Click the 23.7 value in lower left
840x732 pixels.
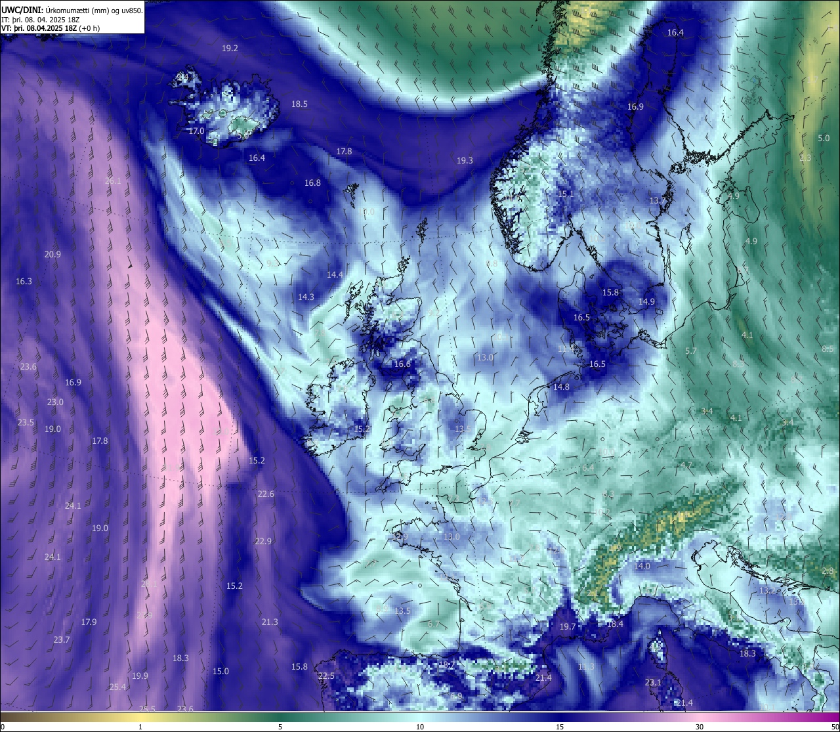pyautogui.click(x=61, y=640)
